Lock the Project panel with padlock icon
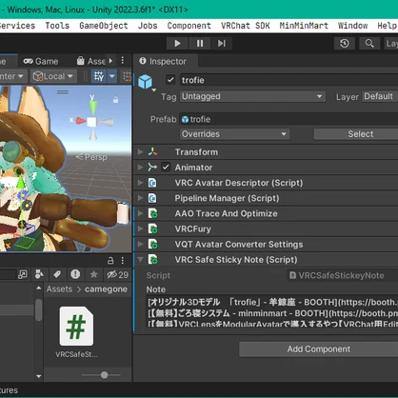This screenshot has height=398, width=398. [110, 261]
